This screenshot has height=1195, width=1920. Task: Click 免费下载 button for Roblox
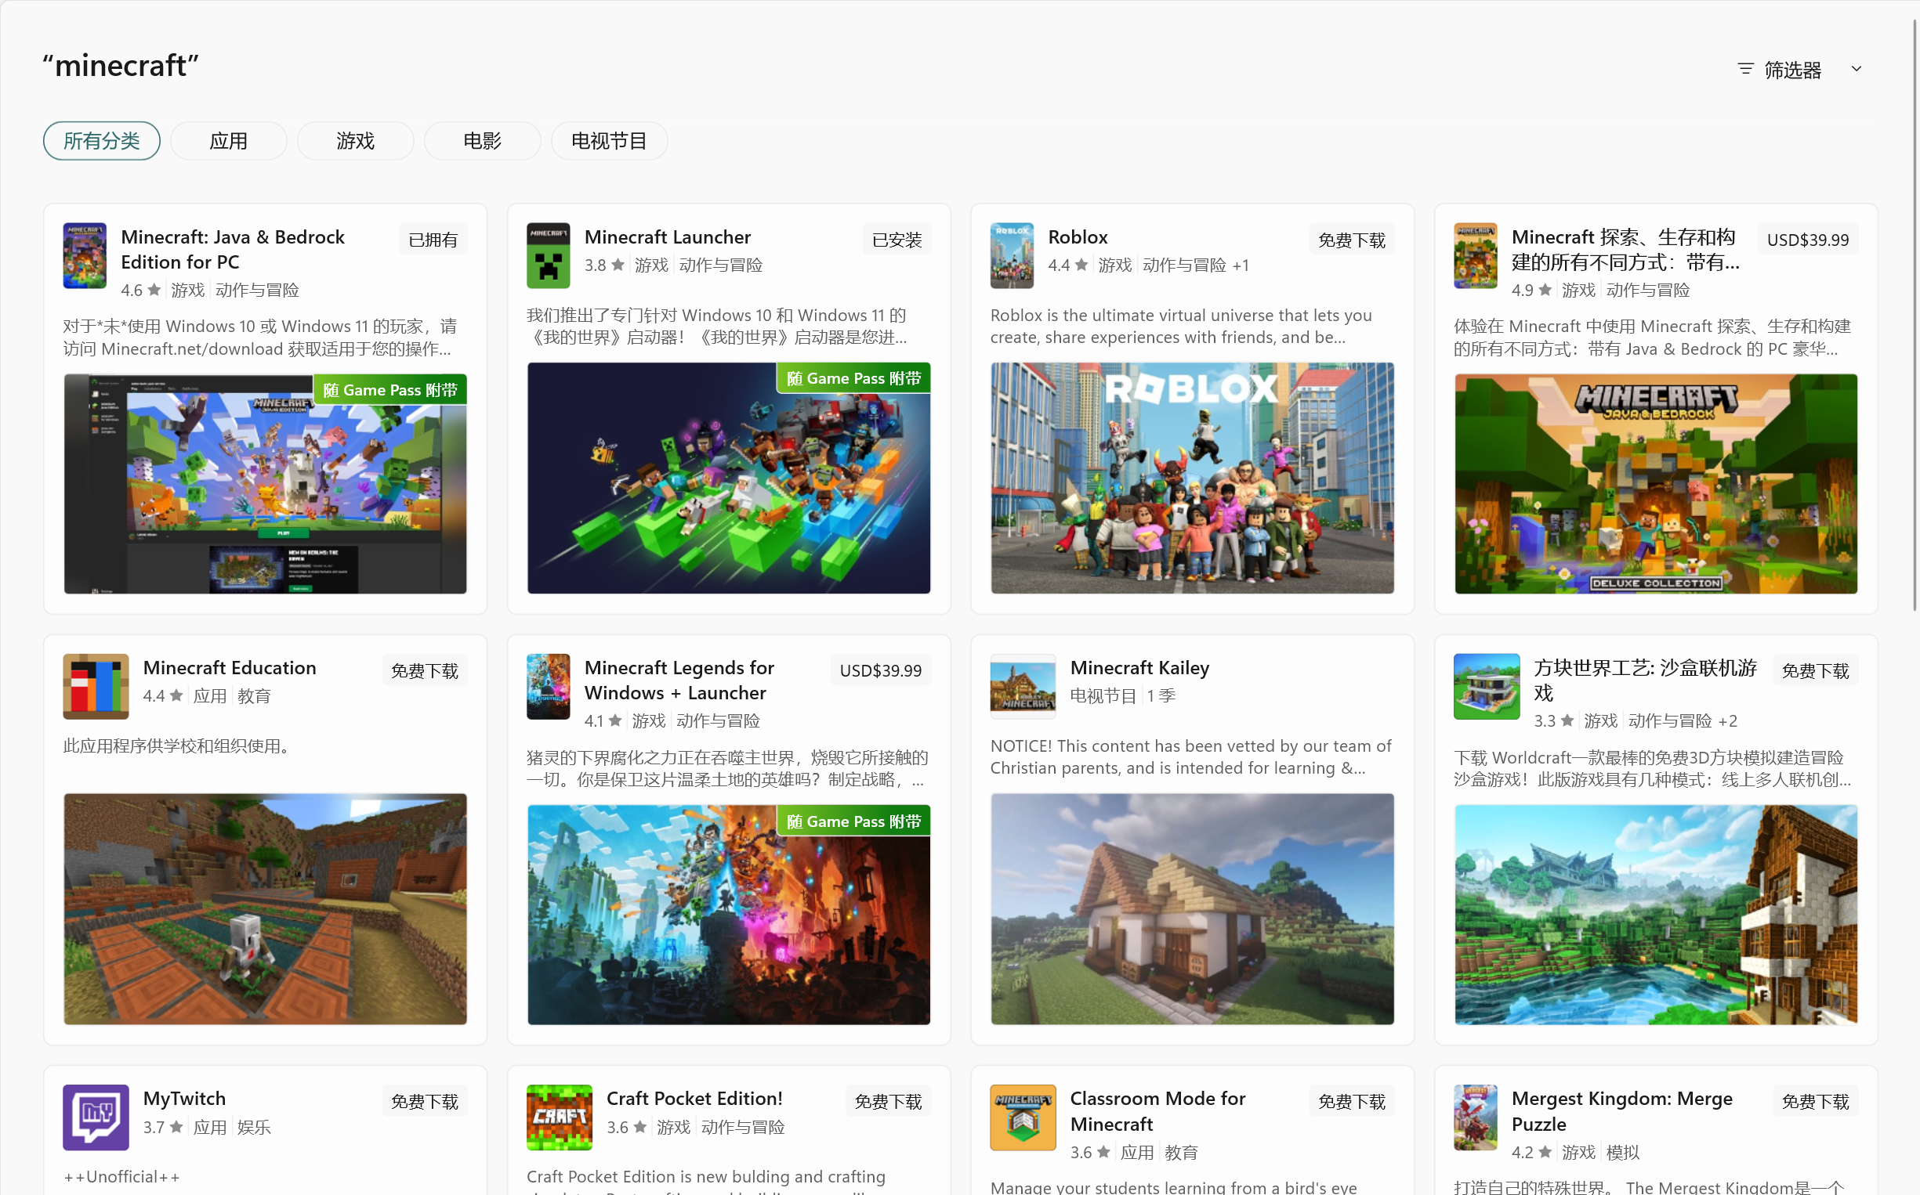point(1350,240)
